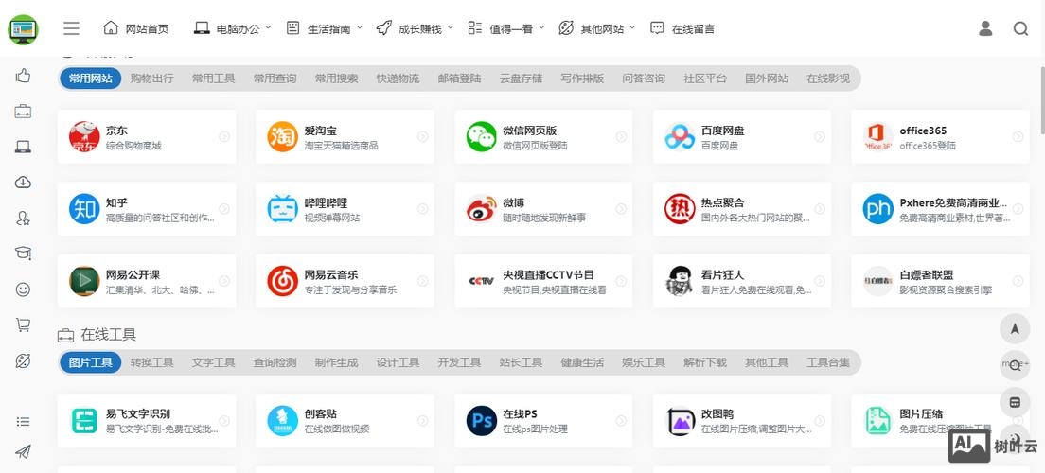Click graduation cap icon in sidebar

[23, 254]
